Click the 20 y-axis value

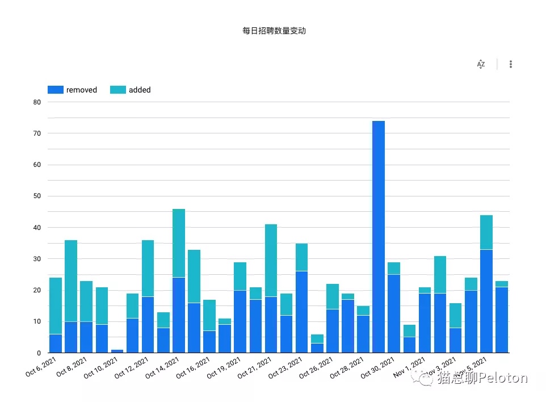37,290
